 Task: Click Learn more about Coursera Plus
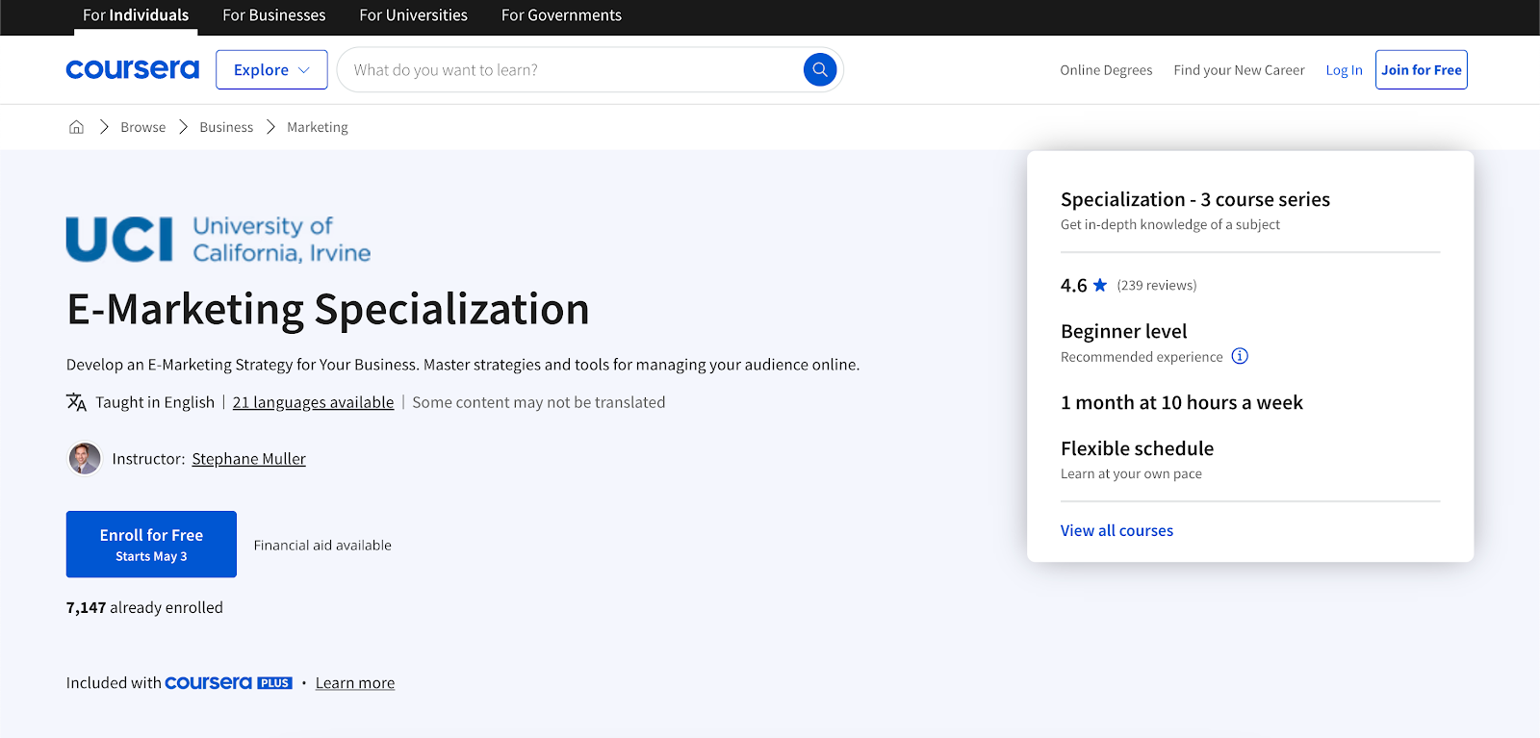point(355,683)
